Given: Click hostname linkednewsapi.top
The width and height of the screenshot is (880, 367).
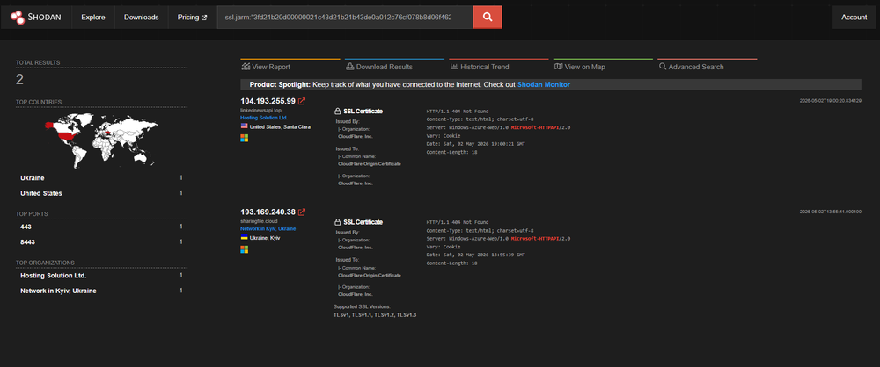Looking at the screenshot, I should coord(260,111).
